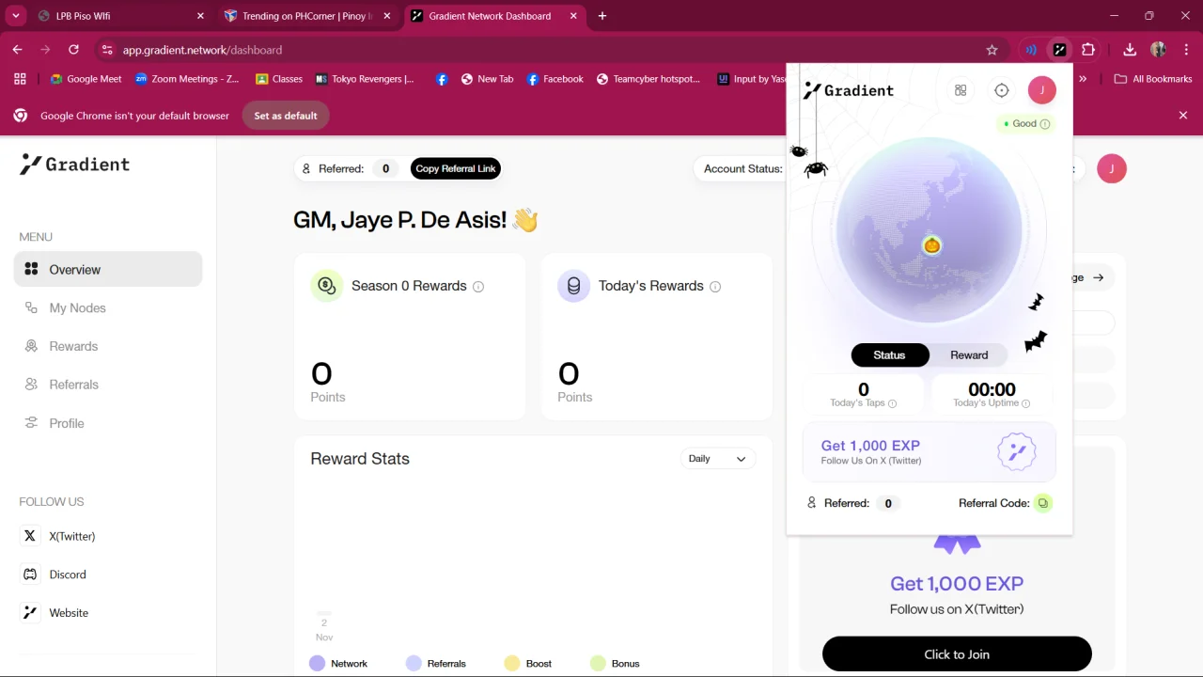Click the Boost legend color swatch
Image resolution: width=1203 pixels, height=677 pixels.
point(512,664)
